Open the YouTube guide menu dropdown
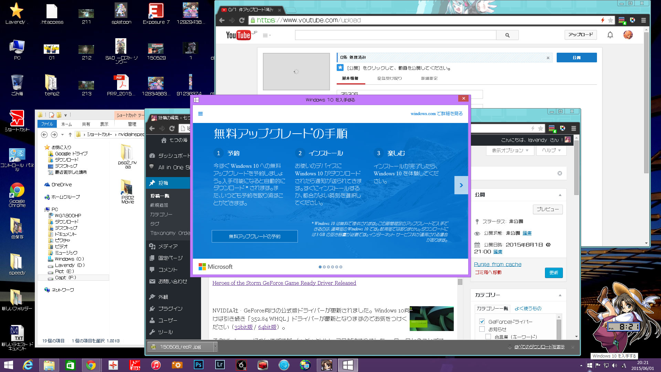 tap(267, 35)
